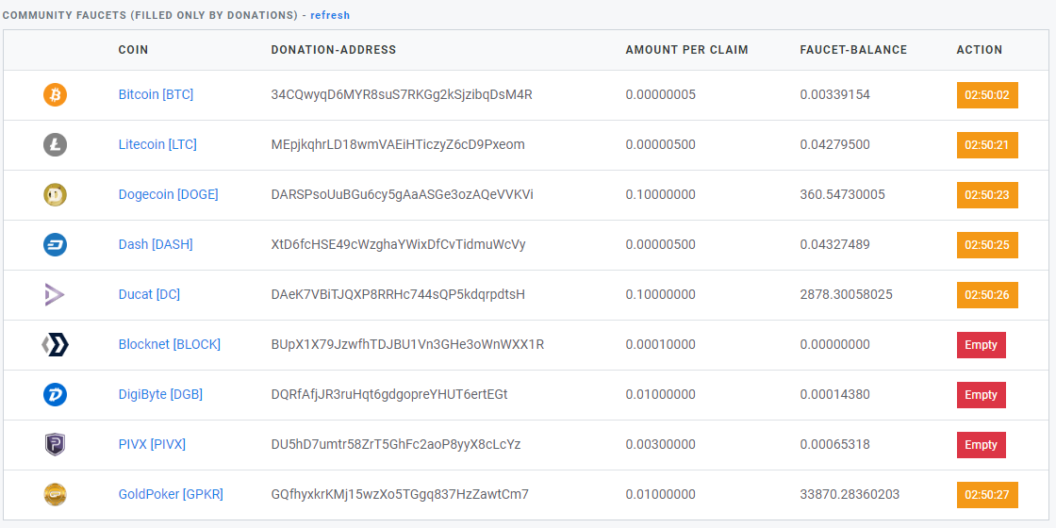Screen dimensions: 1056x528
Task: Click the Bitcoin coin logo icon
Action: pos(56,95)
